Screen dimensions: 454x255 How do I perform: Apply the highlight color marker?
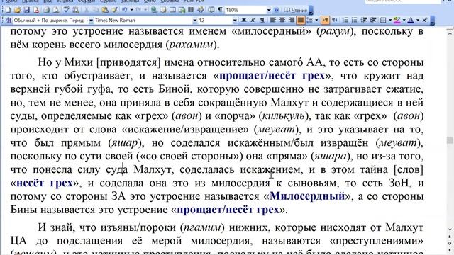(x=397, y=20)
